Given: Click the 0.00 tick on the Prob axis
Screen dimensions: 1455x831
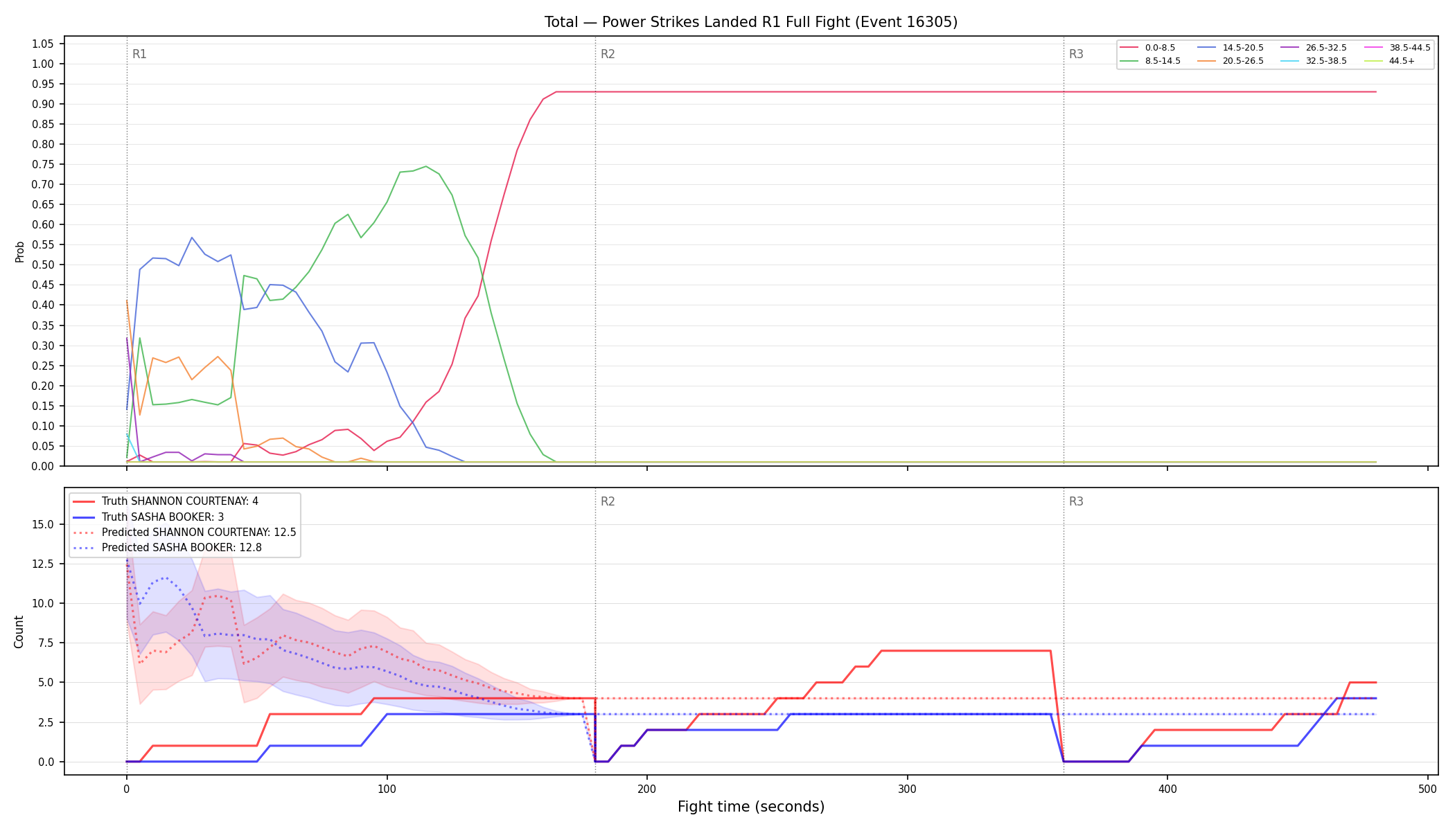Looking at the screenshot, I should pyautogui.click(x=43, y=466).
